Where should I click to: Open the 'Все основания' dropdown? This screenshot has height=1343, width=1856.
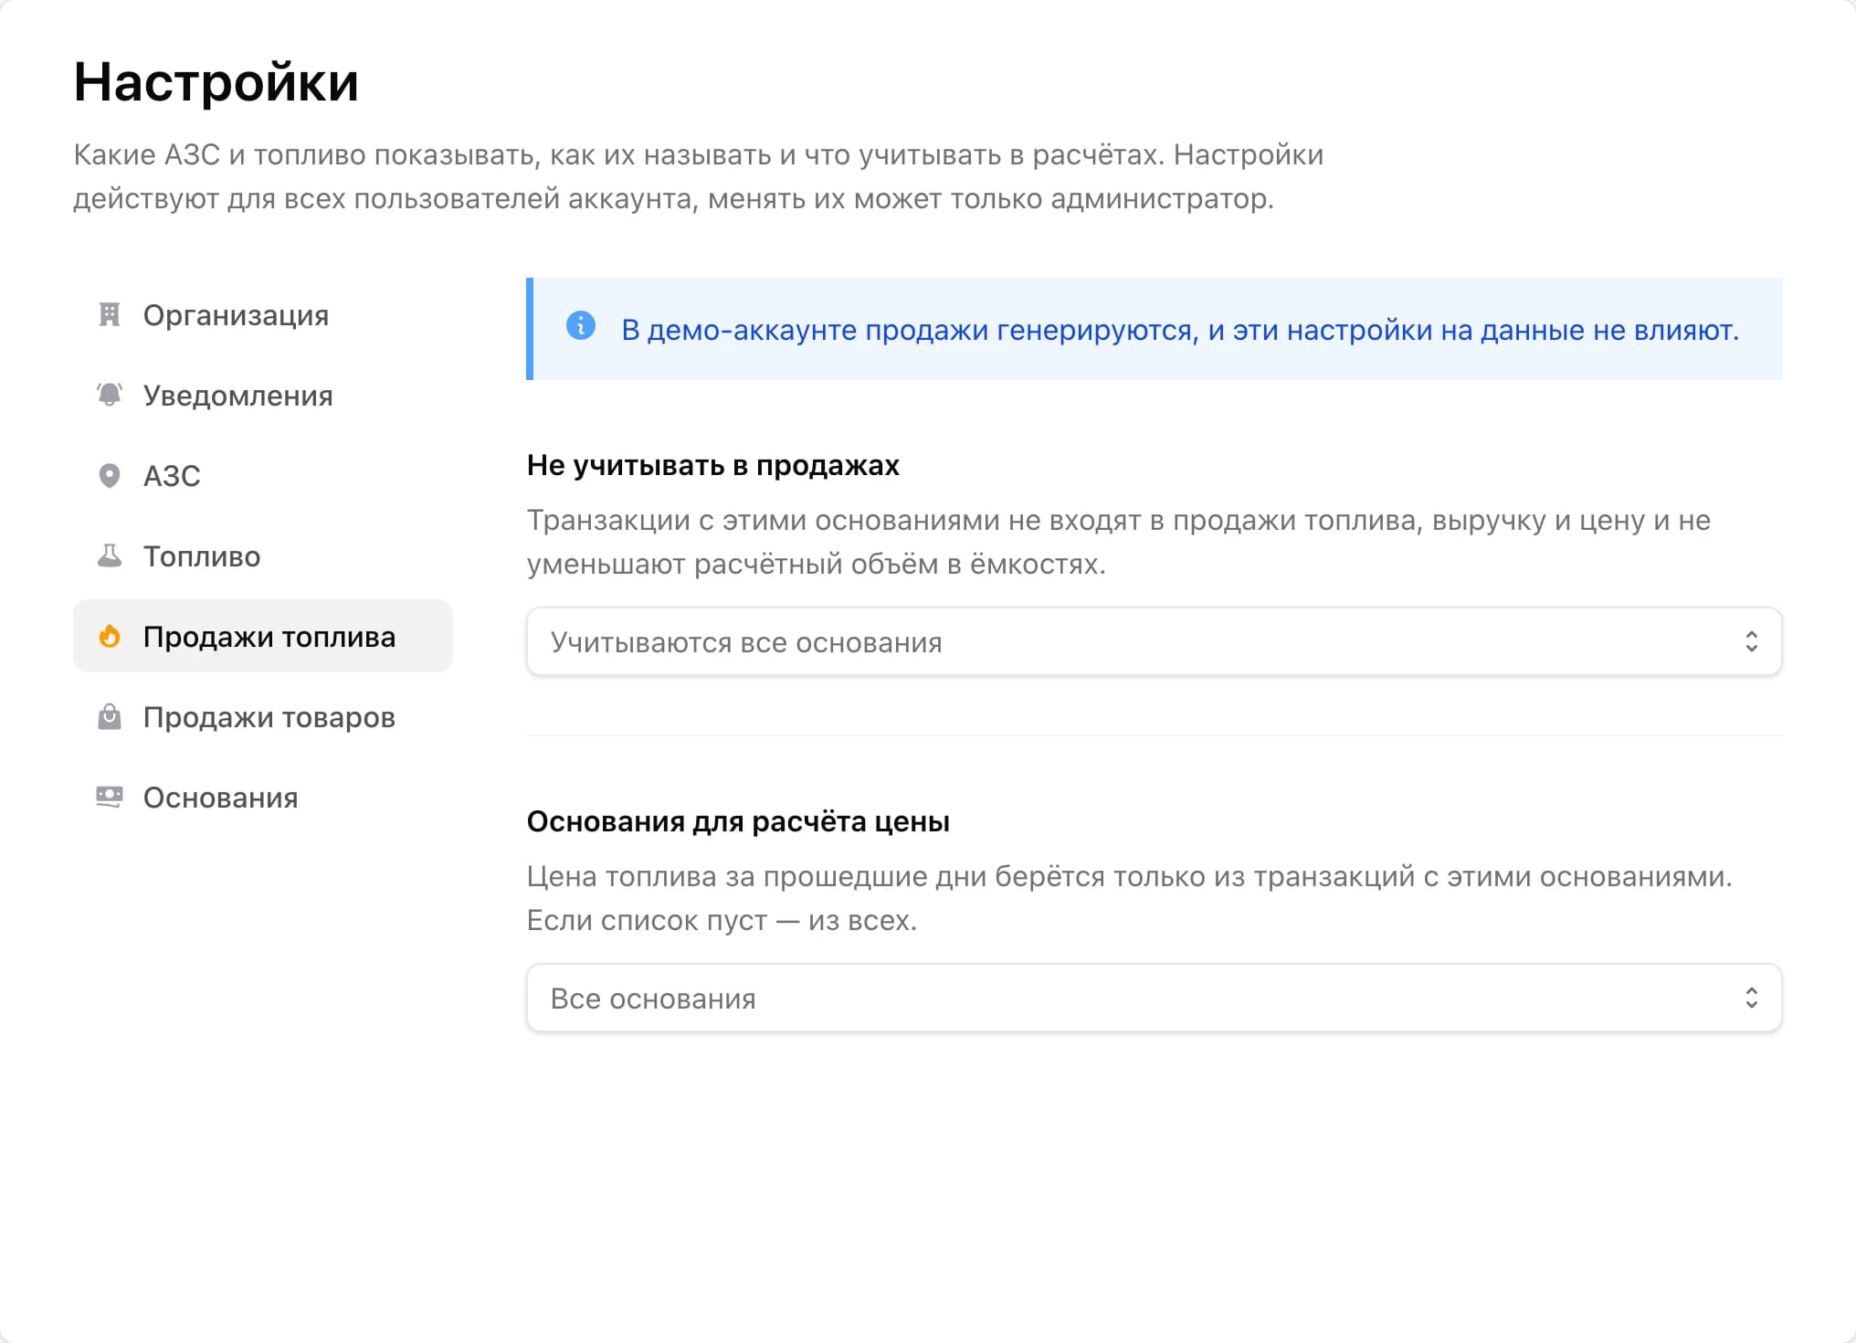click(x=1155, y=999)
